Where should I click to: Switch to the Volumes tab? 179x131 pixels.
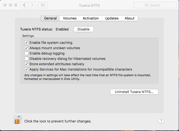click(x=70, y=18)
